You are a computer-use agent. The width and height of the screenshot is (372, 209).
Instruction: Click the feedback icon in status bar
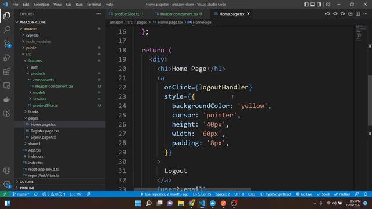pos(357,194)
